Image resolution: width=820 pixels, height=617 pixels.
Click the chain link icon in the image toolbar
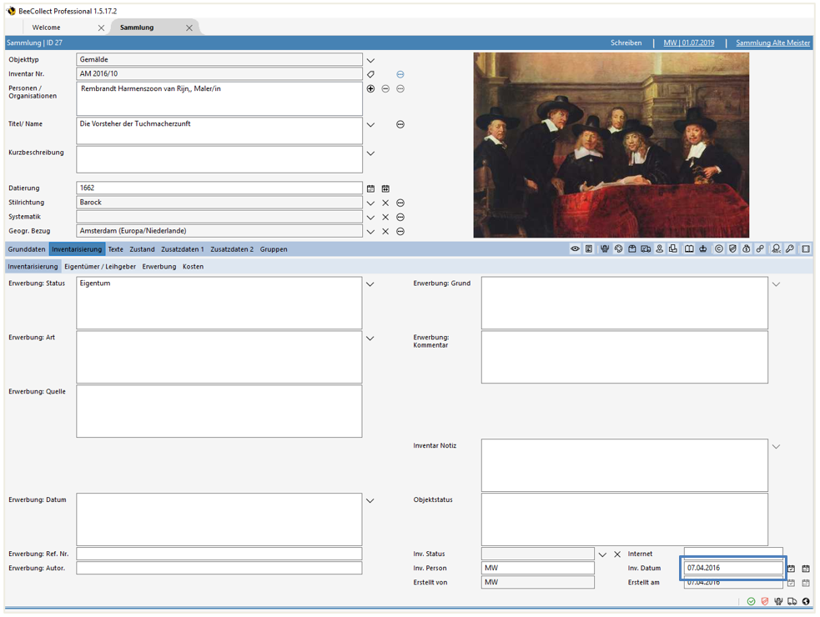[x=760, y=248]
